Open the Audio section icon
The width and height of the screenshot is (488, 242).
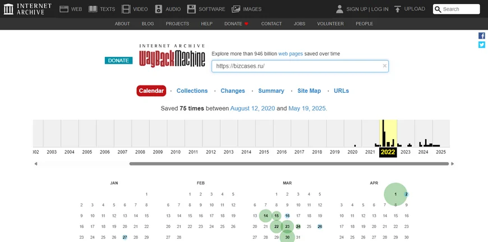[159, 9]
